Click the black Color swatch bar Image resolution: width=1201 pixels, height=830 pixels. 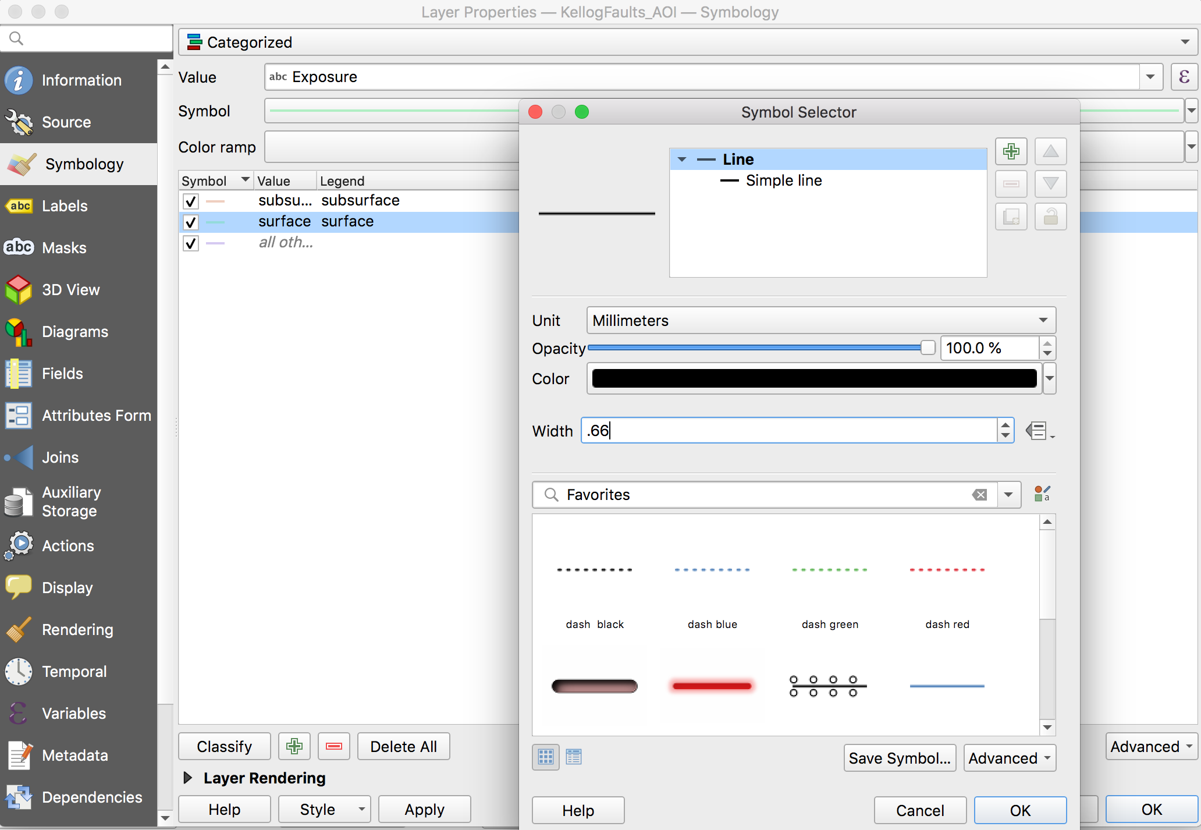(813, 378)
